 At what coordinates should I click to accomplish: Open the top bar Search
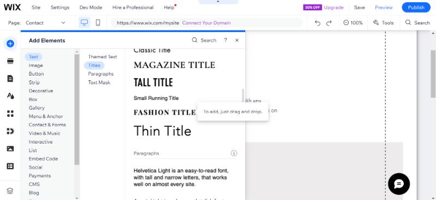[417, 23]
